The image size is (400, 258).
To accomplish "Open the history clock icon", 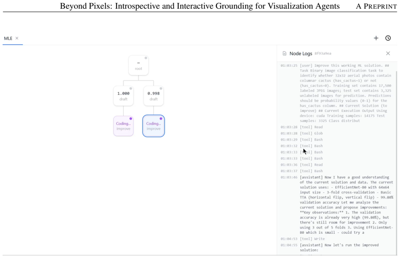I will pos(388,38).
